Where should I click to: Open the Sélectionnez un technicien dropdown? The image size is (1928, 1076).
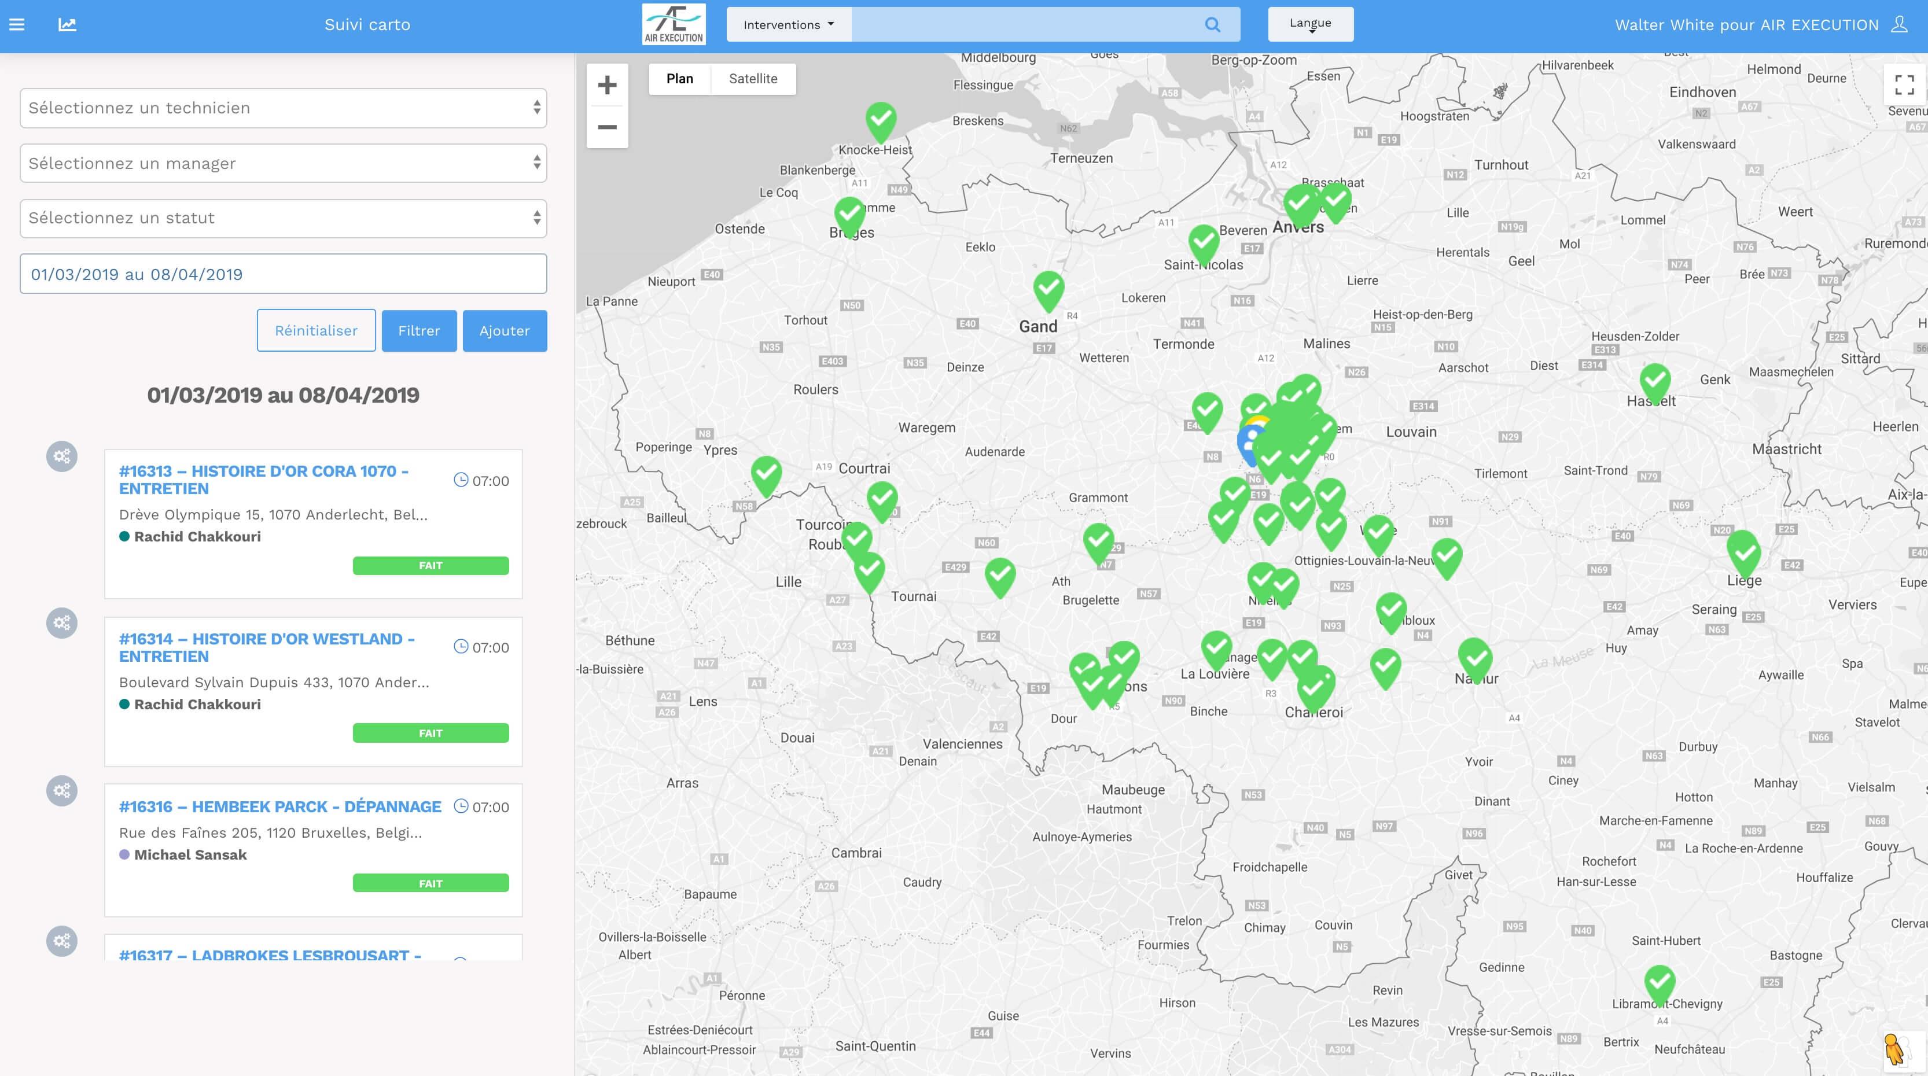click(x=284, y=107)
